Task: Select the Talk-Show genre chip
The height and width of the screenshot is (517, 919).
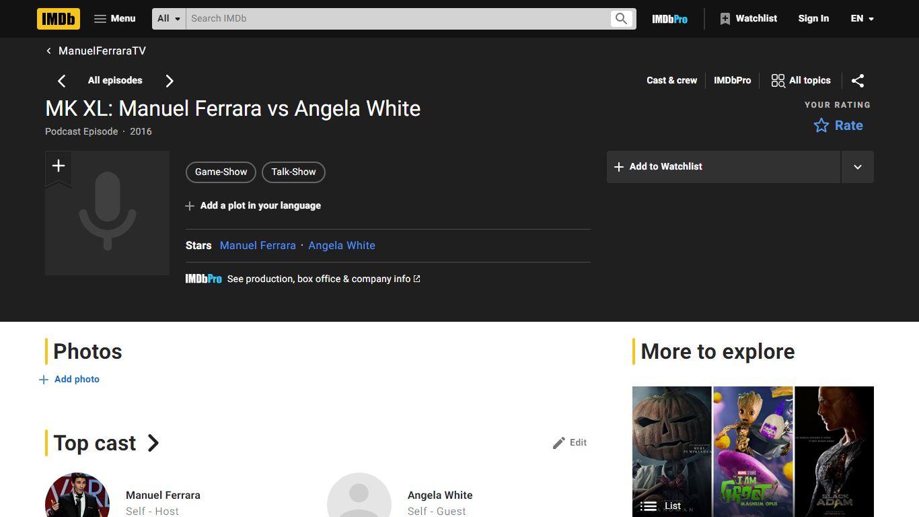Action: [293, 172]
